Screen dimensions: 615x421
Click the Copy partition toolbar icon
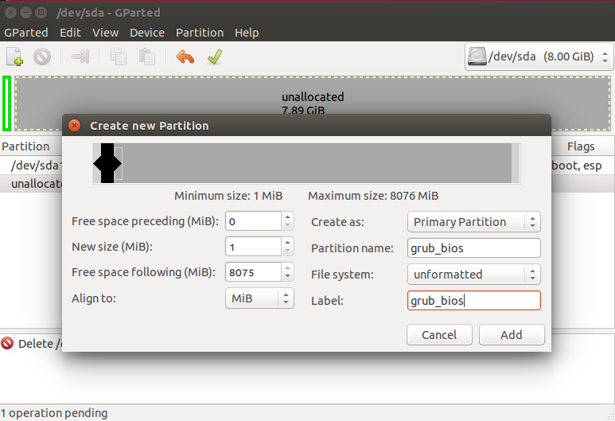[x=118, y=57]
